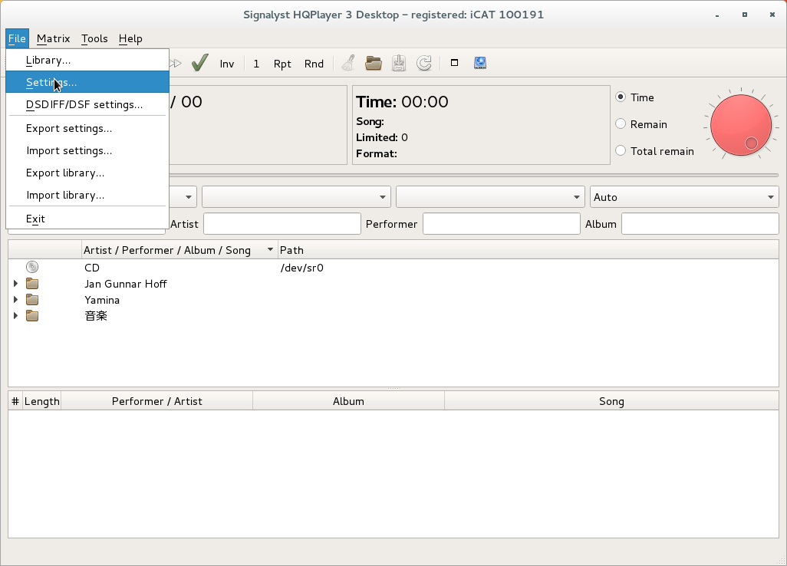Choose Exit from File menu

[87, 219]
